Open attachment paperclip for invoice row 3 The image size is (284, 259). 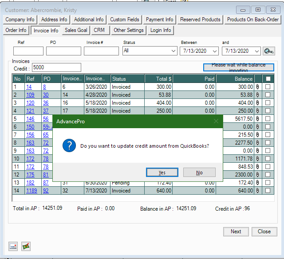click(x=258, y=103)
